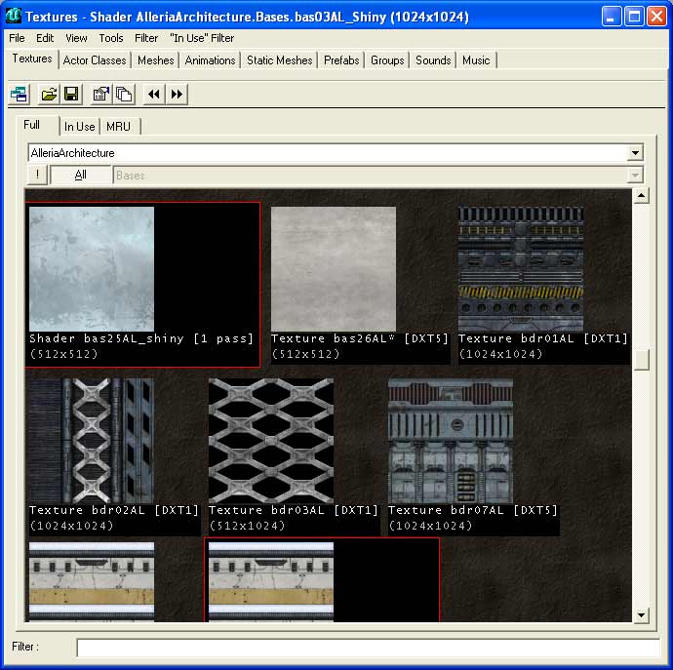Click the duplicate texture icon
This screenshot has width=673, height=670.
click(124, 94)
